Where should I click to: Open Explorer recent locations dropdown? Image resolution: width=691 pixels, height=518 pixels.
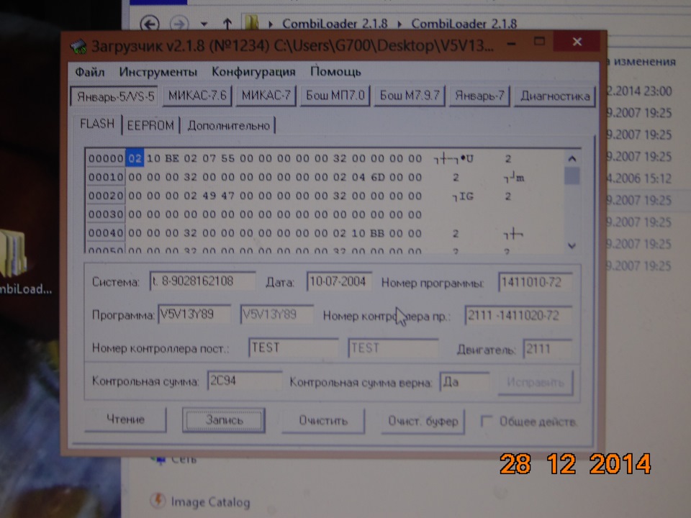[204, 24]
